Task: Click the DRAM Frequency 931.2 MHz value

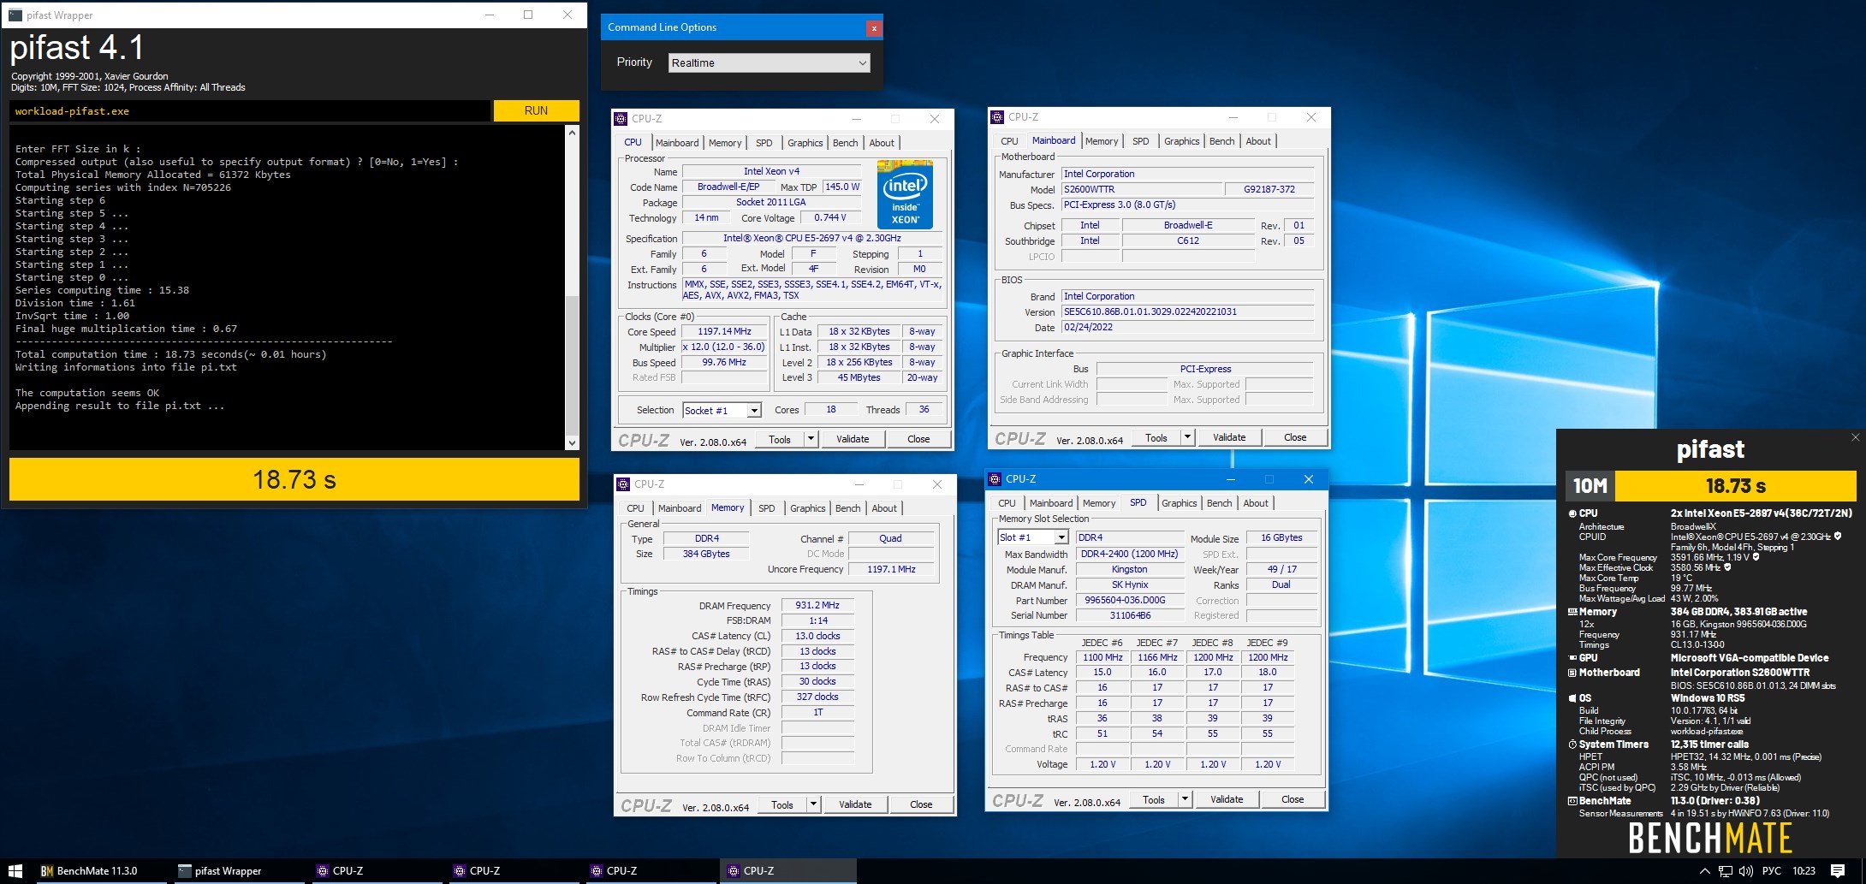Action: pos(817,605)
